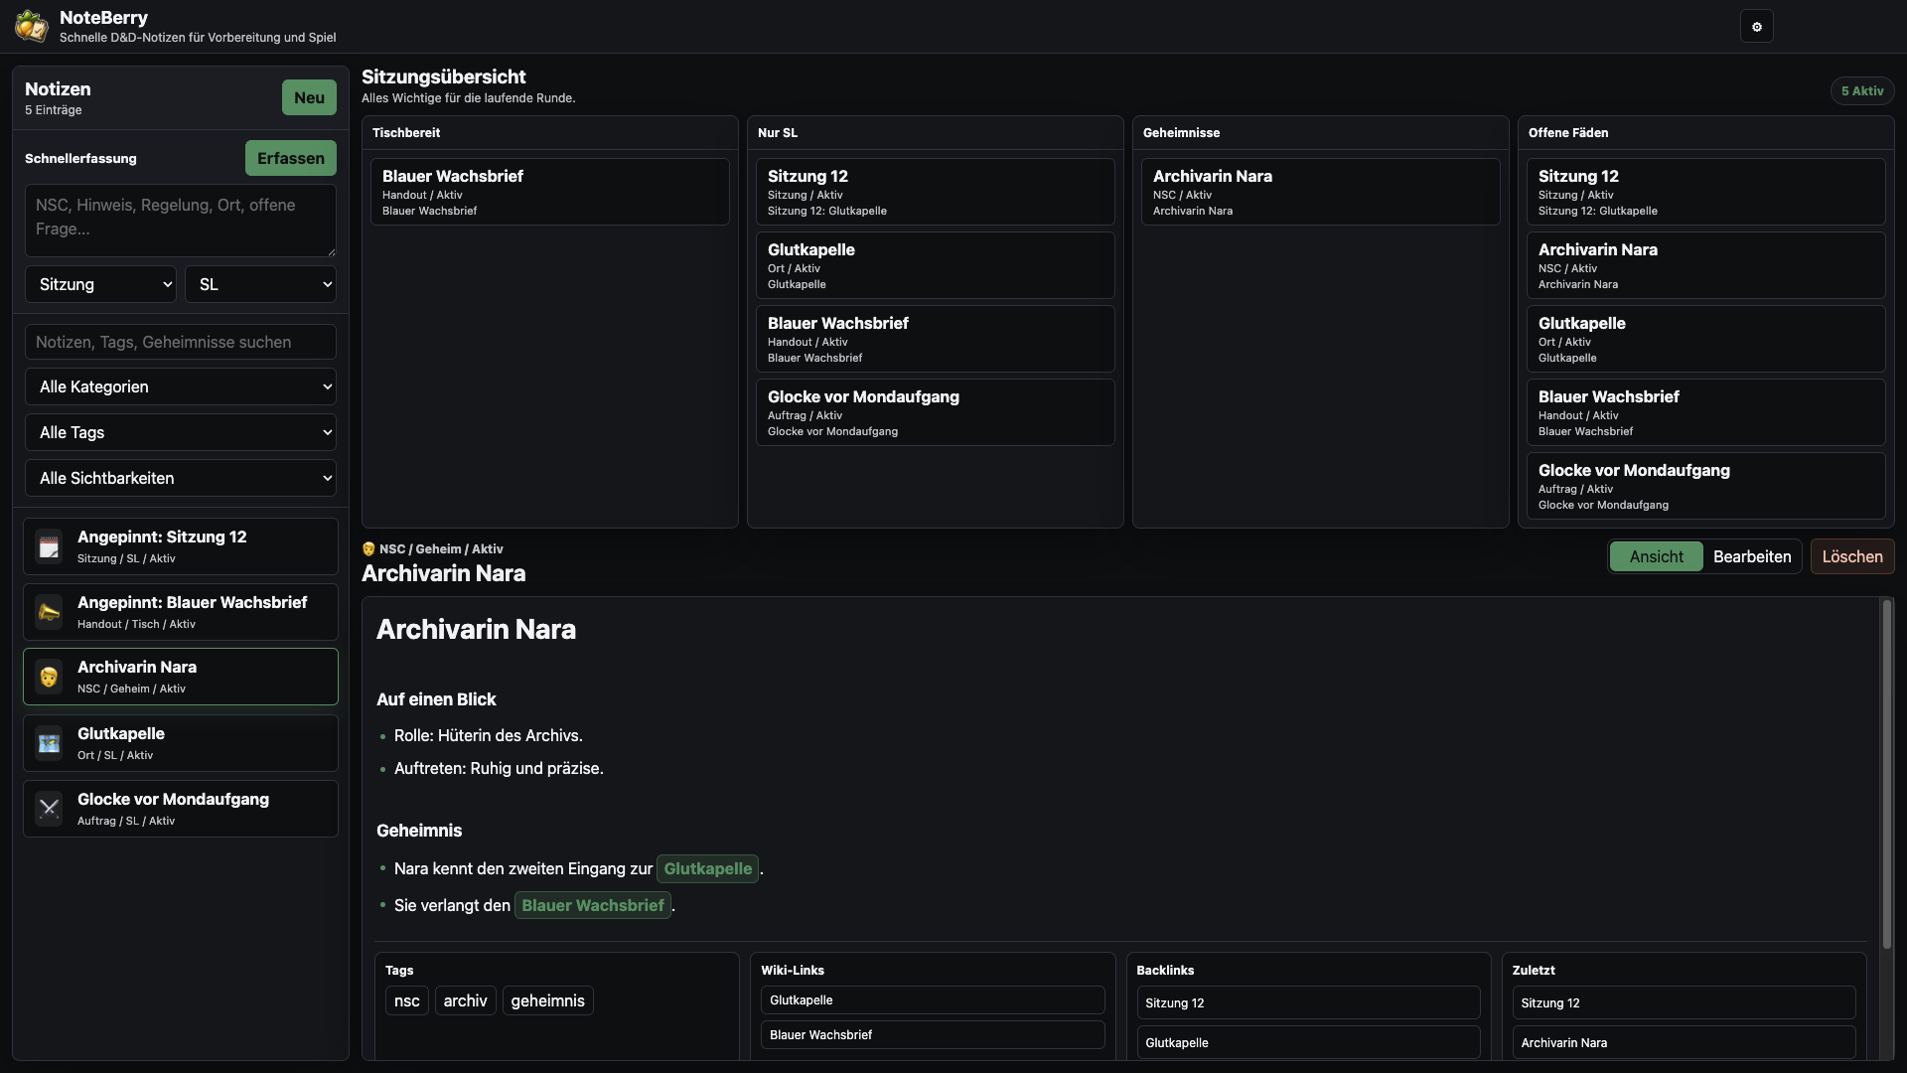This screenshot has height=1073, width=1907.
Task: Follow the Blauer Wachsbrief link in note text
Action: (593, 905)
